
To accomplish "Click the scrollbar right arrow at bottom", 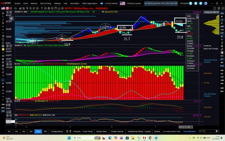I will [x=218, y=131].
